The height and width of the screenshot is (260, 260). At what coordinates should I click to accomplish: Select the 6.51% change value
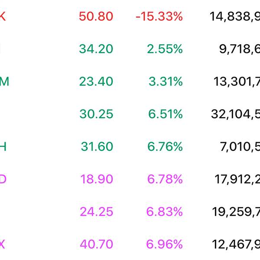click(x=165, y=114)
